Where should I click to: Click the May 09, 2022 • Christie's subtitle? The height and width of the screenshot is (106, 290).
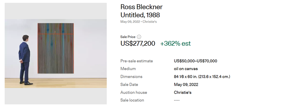pos(138,22)
